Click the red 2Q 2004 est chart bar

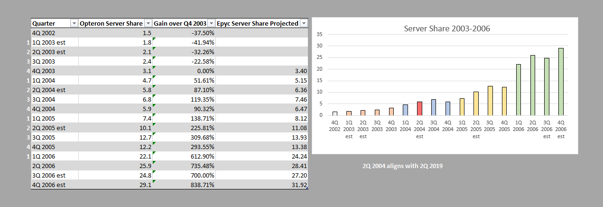419,108
